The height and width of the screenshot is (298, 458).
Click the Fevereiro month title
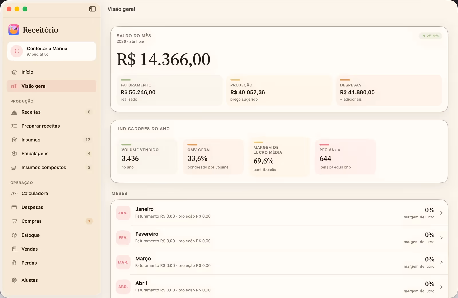[x=147, y=234]
